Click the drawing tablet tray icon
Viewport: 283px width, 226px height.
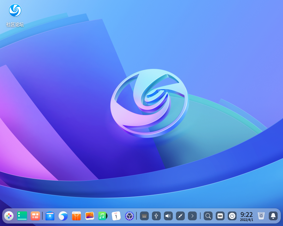coord(180,216)
